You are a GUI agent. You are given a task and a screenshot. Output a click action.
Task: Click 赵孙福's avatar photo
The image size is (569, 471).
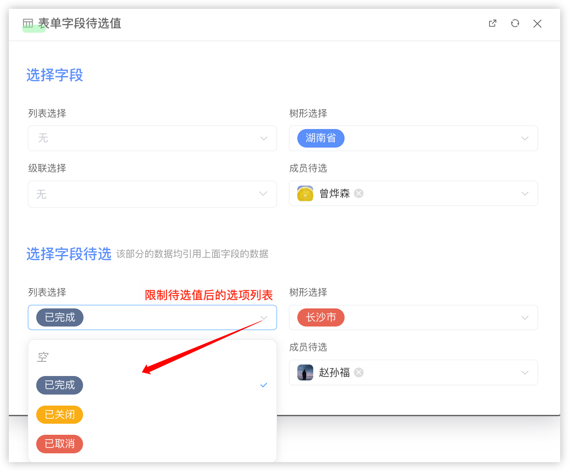[305, 372]
